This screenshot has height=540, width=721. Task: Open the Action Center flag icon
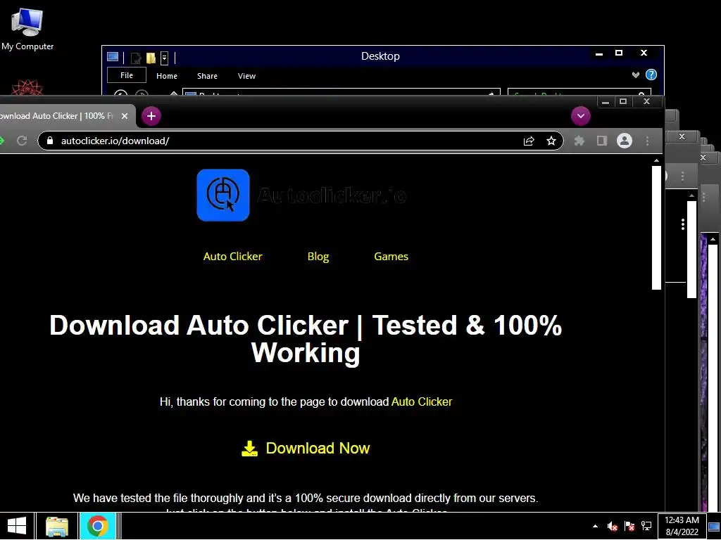tap(629, 526)
